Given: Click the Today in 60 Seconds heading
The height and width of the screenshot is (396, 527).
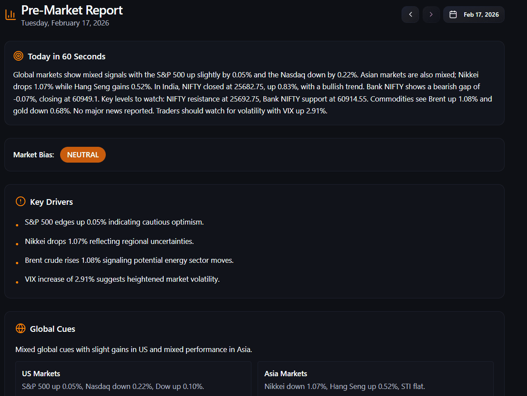Looking at the screenshot, I should pos(67,56).
